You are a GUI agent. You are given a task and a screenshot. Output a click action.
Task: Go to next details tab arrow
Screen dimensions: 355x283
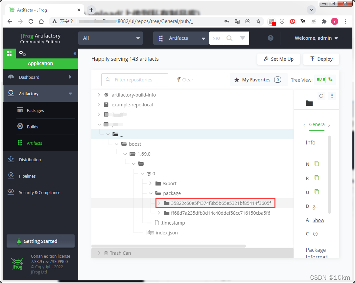pyautogui.click(x=329, y=125)
